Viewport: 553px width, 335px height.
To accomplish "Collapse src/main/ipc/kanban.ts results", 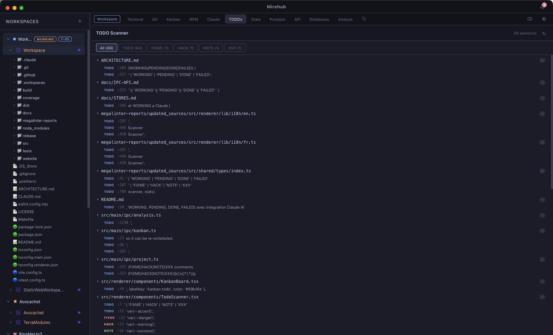I will tap(98, 231).
